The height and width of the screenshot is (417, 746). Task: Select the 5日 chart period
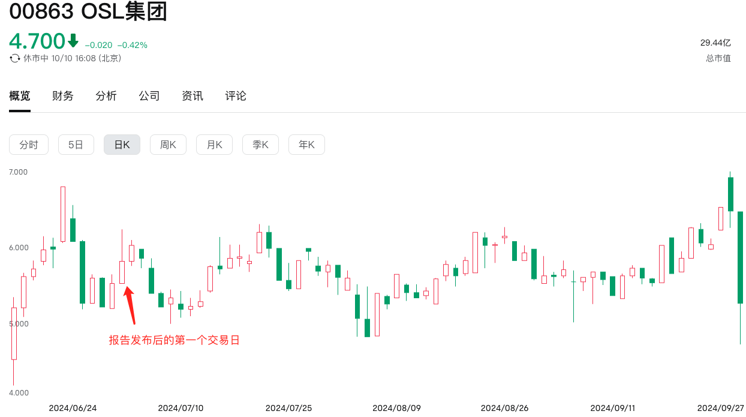(76, 145)
